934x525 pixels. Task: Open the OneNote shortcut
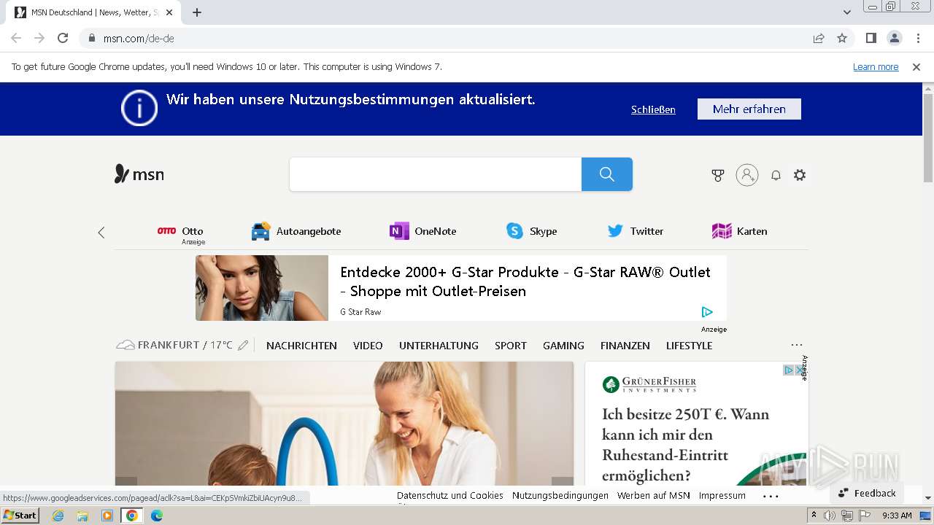tap(423, 231)
